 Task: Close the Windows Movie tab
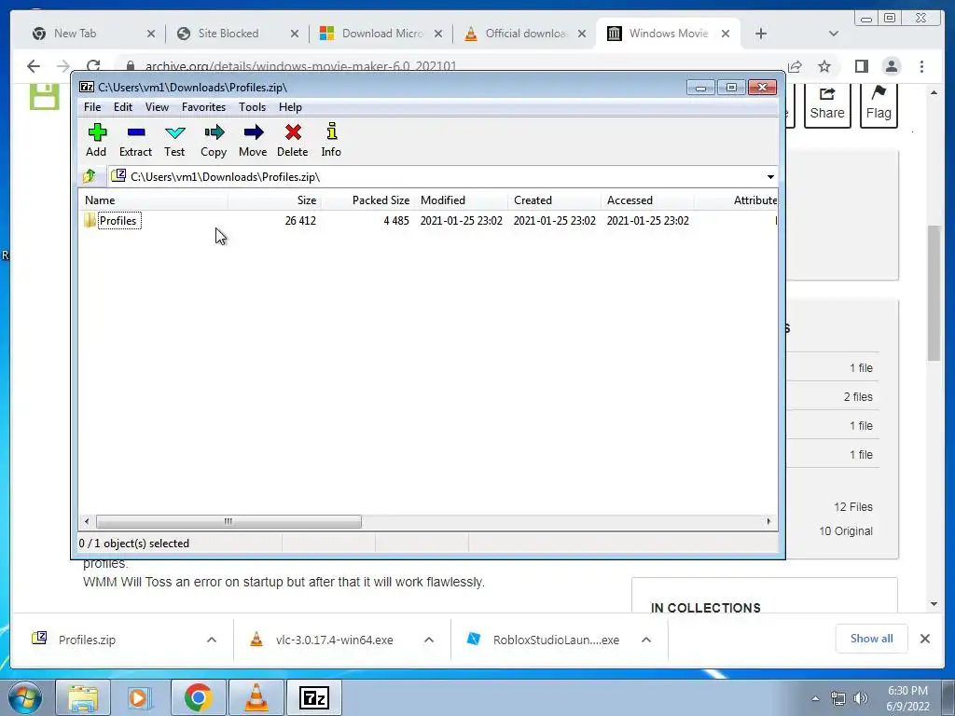click(726, 34)
